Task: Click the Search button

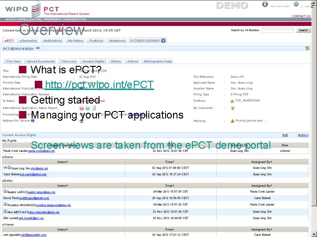Action: point(303,30)
